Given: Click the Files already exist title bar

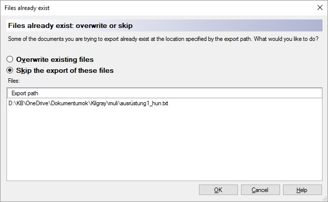Looking at the screenshot, I should tap(150, 8).
